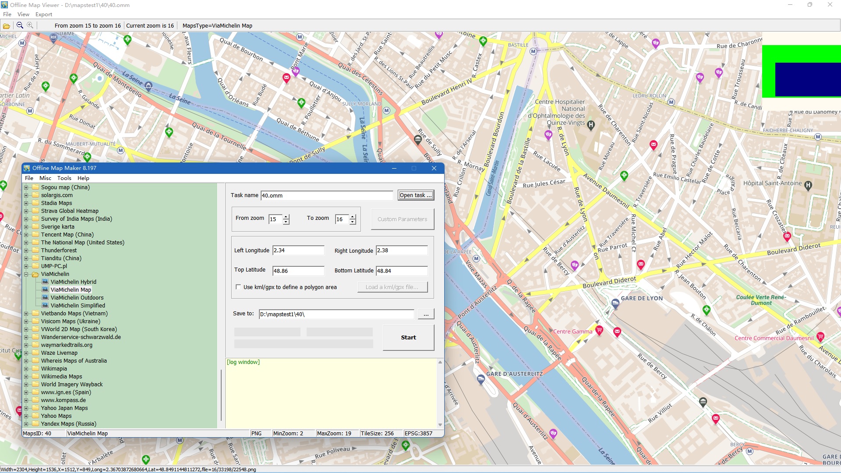Click Gare de Lyon station icon on map
Screen dimensions: 841x473
click(615, 303)
